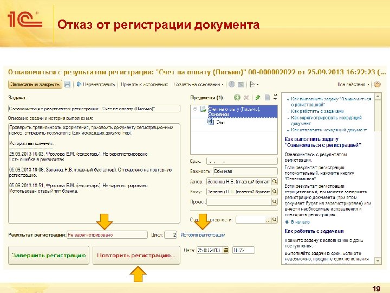Click the Автор text field

coord(239,181)
